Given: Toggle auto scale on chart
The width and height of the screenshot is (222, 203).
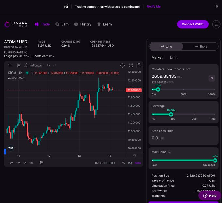Looking at the screenshot, I should tap(138, 163).
